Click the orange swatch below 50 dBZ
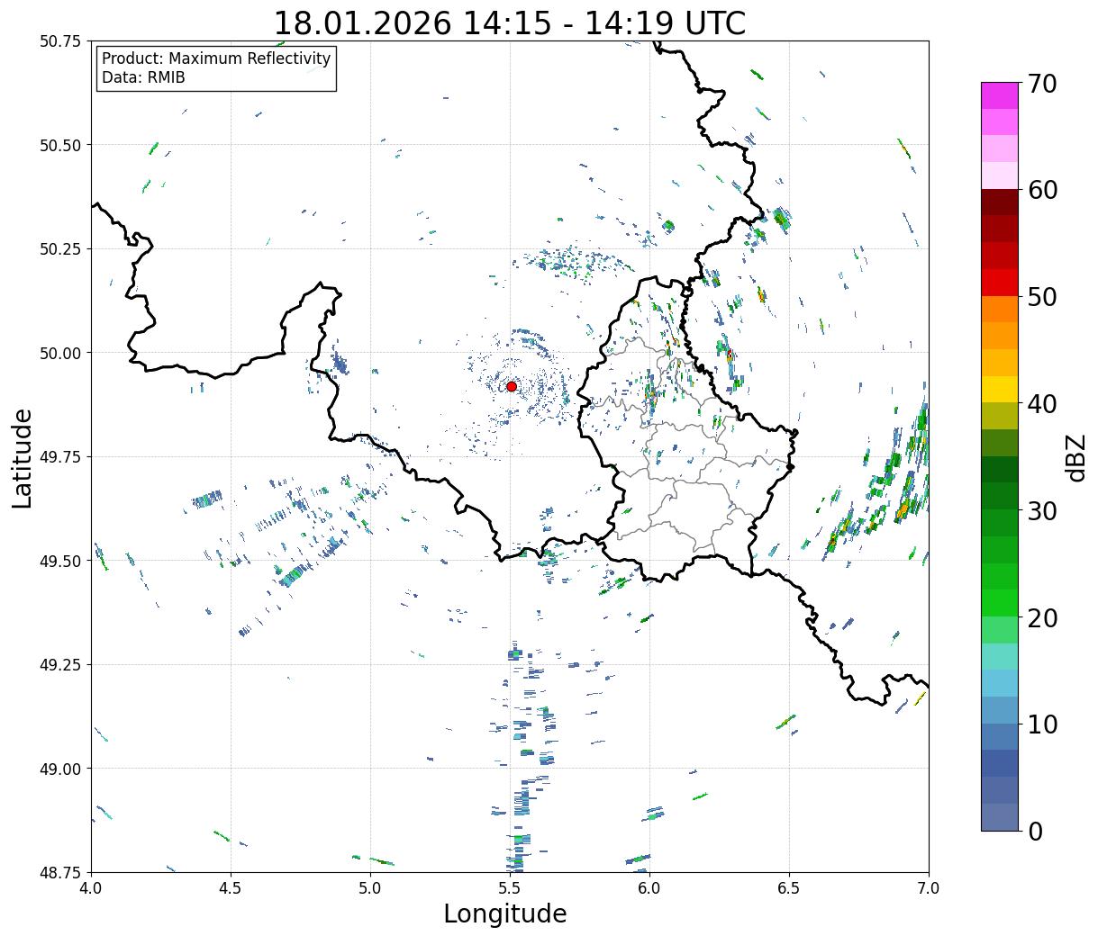This screenshot has width=1098, height=936. (1000, 309)
